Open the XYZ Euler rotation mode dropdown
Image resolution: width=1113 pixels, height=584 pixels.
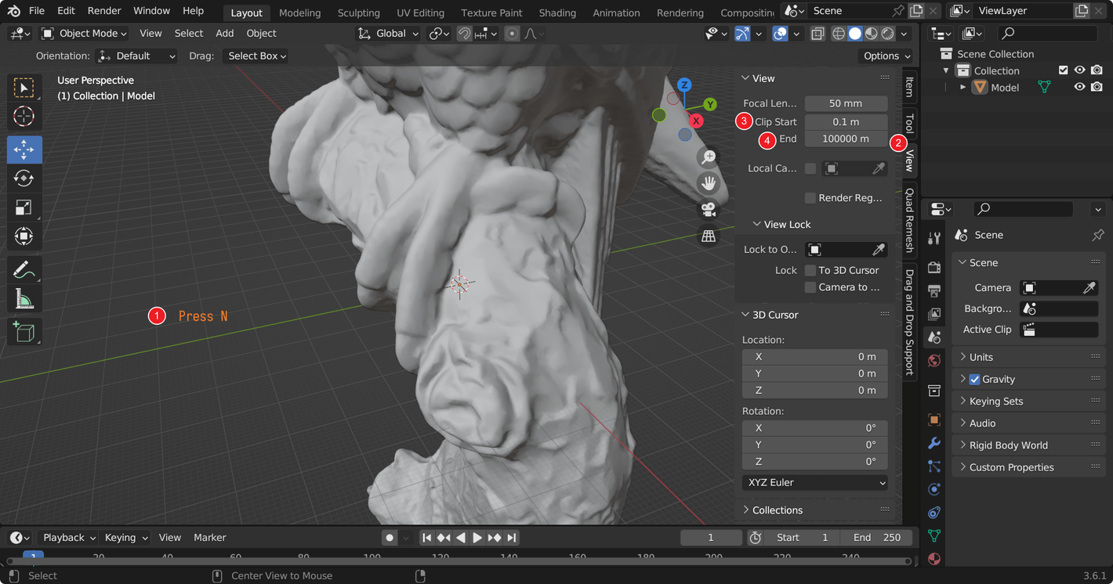pos(815,482)
